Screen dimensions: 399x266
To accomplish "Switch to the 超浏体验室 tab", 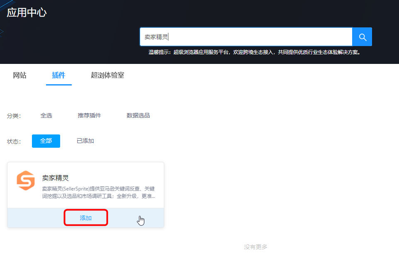I will point(107,75).
